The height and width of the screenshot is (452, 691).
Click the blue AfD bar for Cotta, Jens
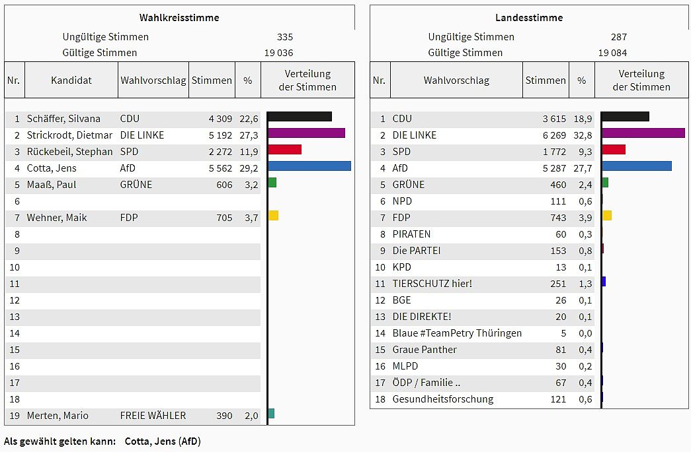(x=309, y=166)
